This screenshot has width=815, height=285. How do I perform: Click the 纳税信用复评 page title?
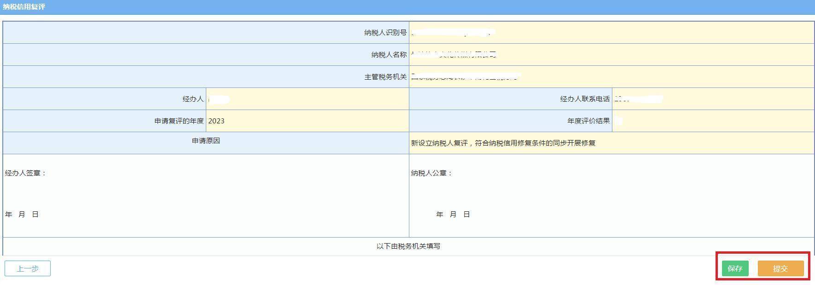tap(24, 7)
